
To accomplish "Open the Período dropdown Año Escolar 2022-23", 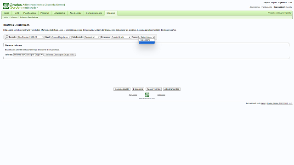I will pos(31,37).
